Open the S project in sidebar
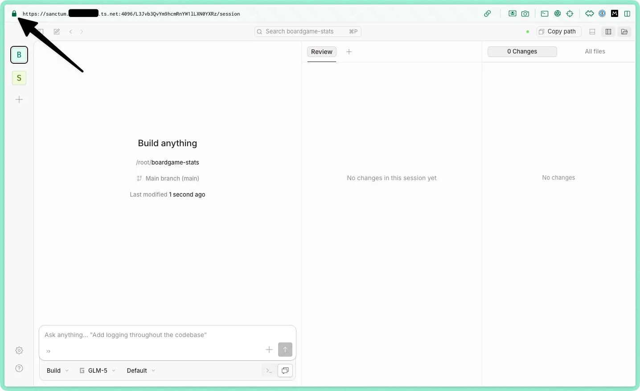The width and height of the screenshot is (640, 391). 19,78
